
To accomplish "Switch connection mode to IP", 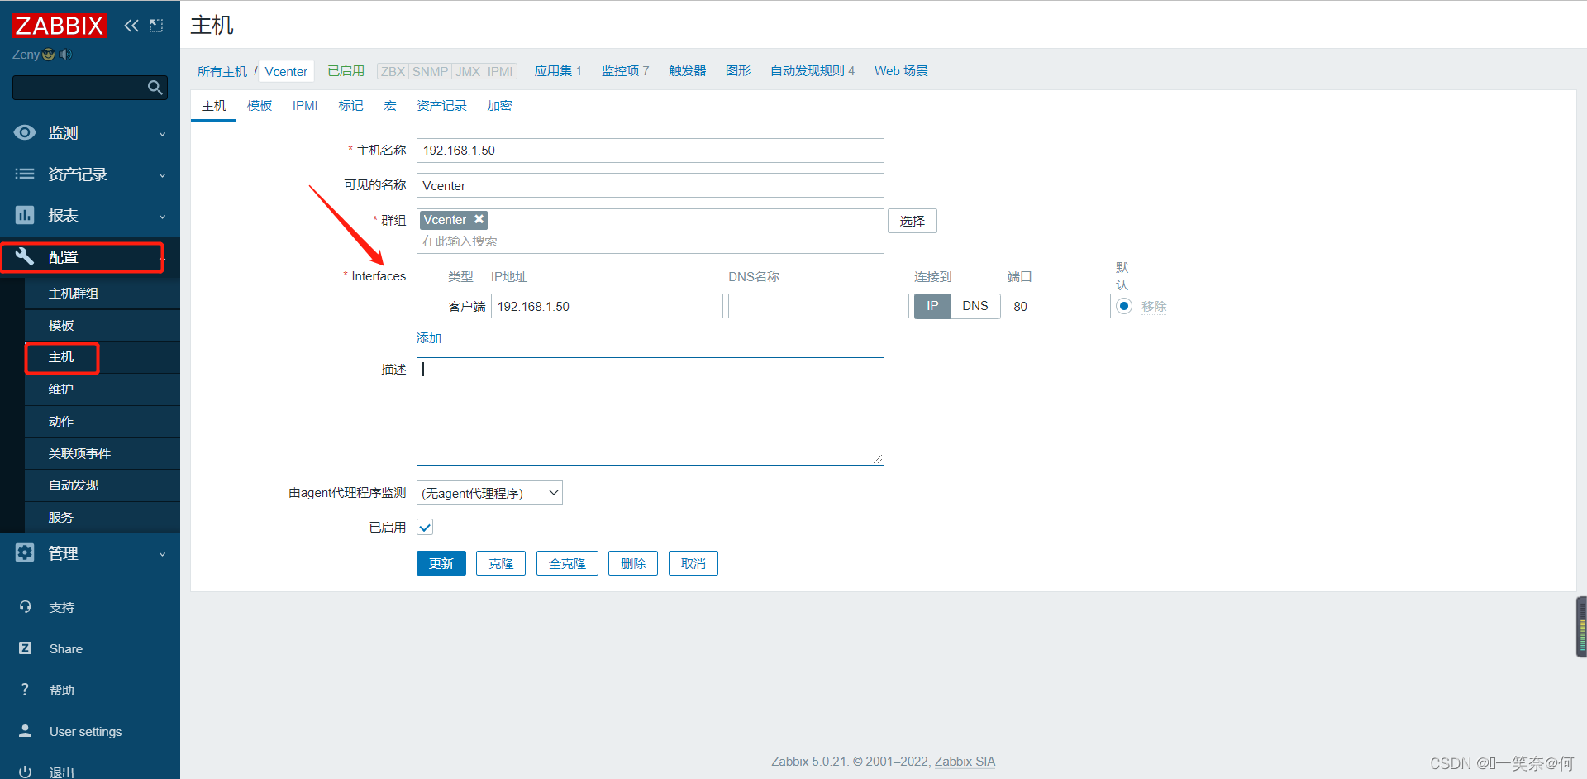I will [932, 306].
